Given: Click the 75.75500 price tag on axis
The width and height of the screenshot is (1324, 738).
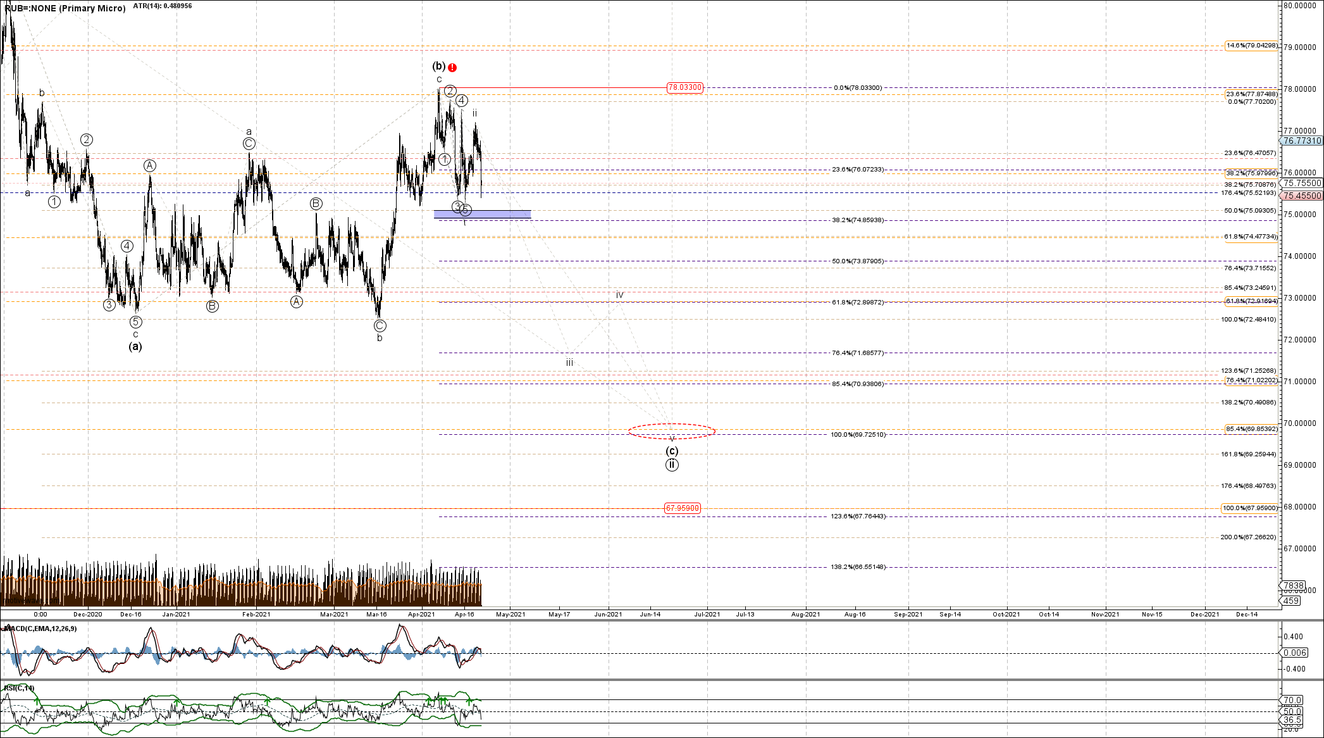Looking at the screenshot, I should (x=1302, y=183).
